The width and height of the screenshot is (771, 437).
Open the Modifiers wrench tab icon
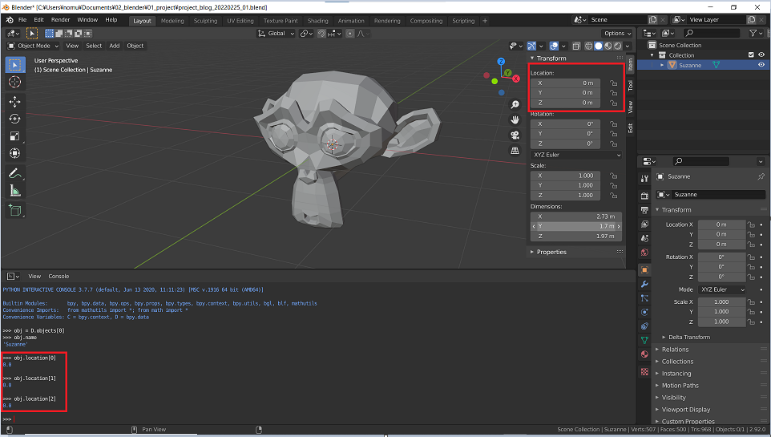tap(644, 284)
